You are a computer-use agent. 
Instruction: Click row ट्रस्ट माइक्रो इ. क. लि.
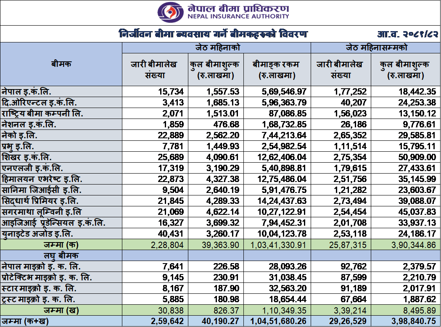pyautogui.click(x=220, y=299)
